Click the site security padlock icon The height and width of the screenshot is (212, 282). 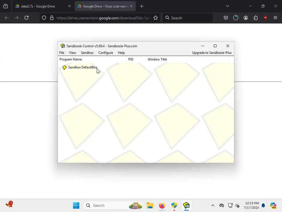pyautogui.click(x=52, y=18)
